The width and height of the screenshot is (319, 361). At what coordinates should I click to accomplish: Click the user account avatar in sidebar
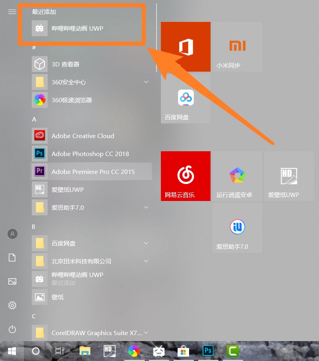tap(12, 234)
